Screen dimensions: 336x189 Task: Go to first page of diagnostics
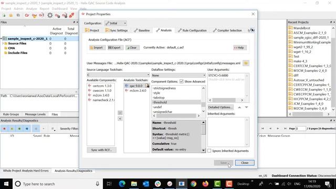tap(262, 129)
